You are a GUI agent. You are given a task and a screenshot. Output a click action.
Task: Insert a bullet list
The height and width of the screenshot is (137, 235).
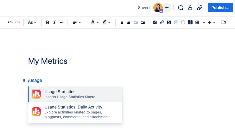(x=121, y=22)
